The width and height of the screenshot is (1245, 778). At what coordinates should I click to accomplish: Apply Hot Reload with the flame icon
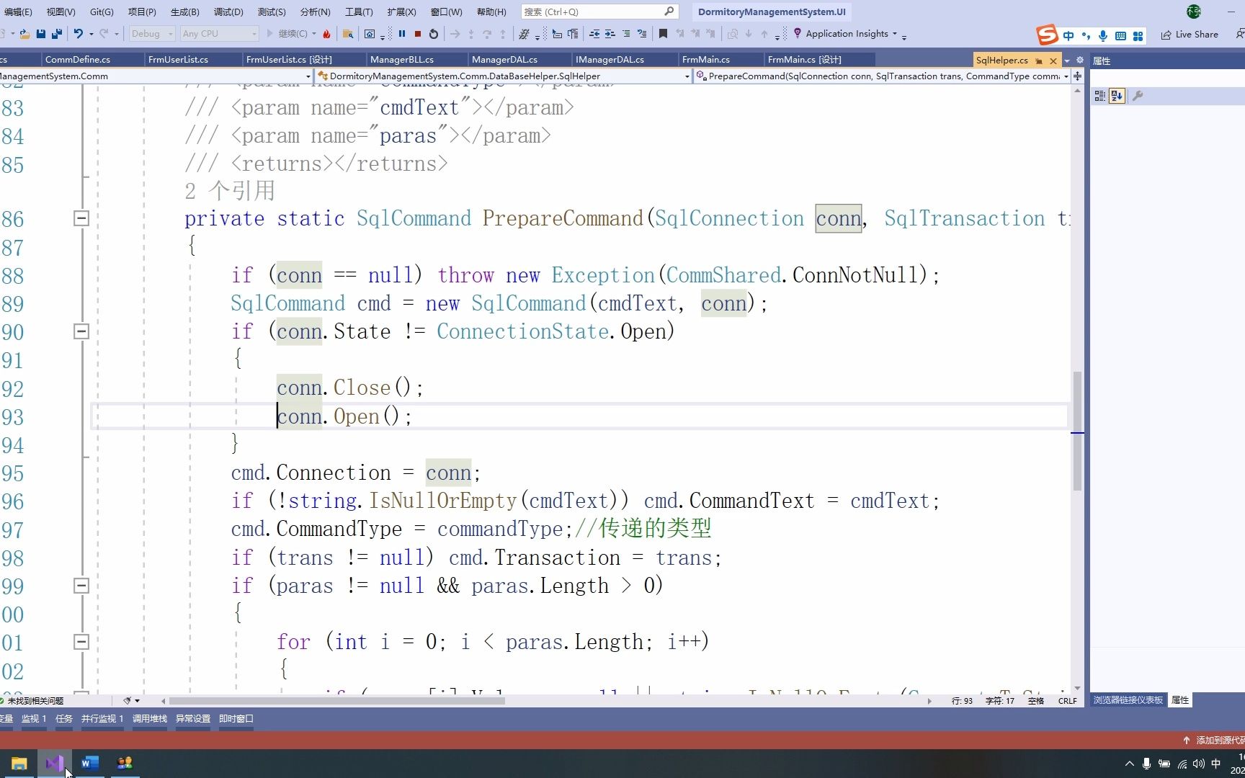pos(328,33)
